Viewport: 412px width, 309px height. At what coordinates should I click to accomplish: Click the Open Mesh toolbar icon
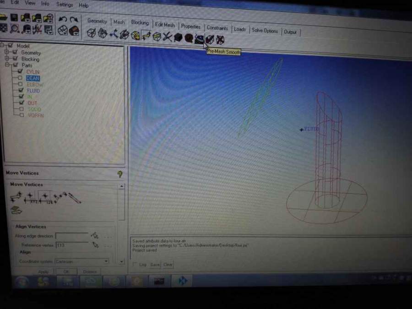coord(37,18)
